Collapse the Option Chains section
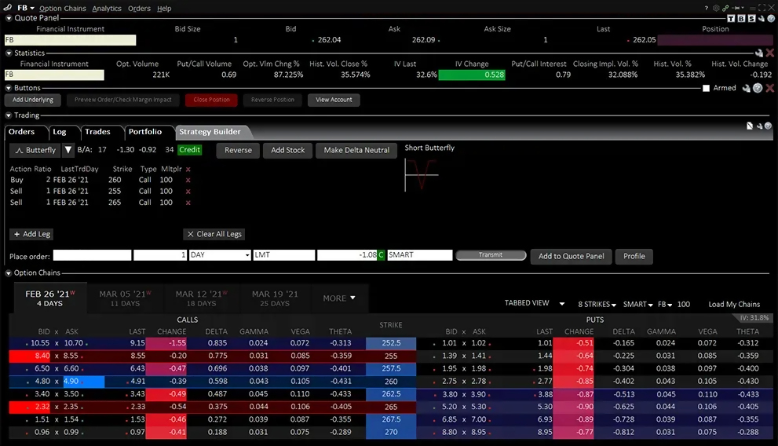Screen dimensions: 778x446 [9, 273]
